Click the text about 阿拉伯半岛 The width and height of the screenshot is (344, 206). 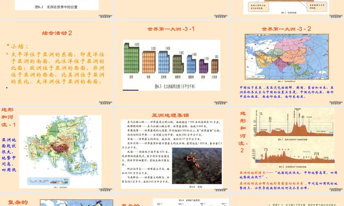coord(146,171)
